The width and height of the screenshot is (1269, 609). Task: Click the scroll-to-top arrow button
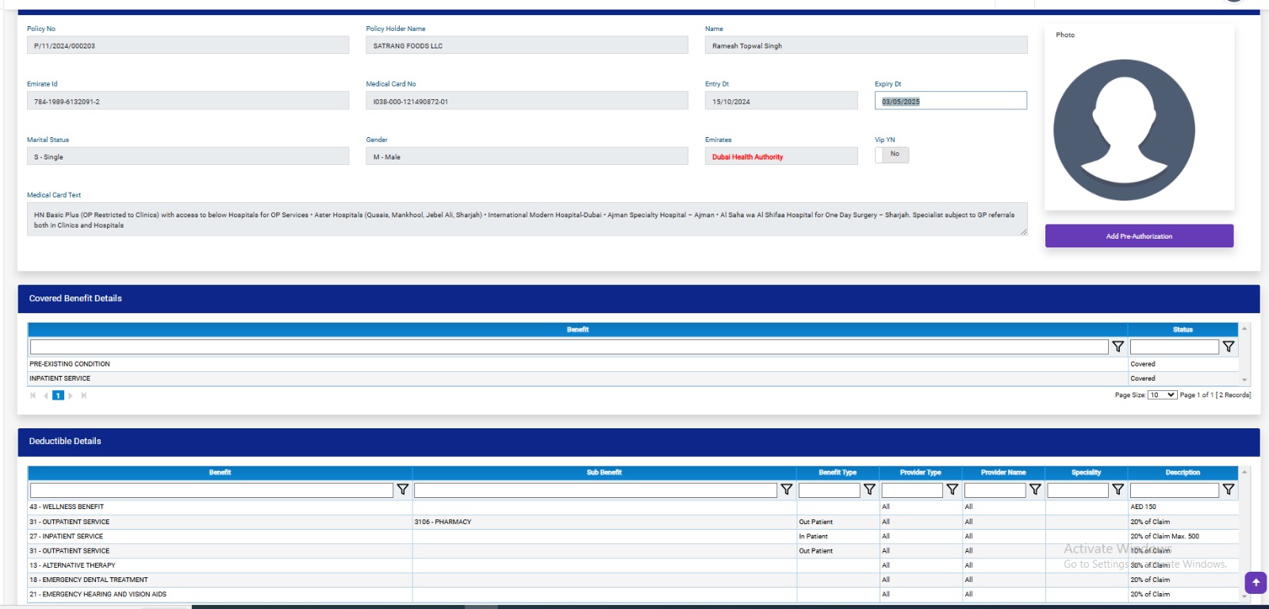(x=1256, y=583)
